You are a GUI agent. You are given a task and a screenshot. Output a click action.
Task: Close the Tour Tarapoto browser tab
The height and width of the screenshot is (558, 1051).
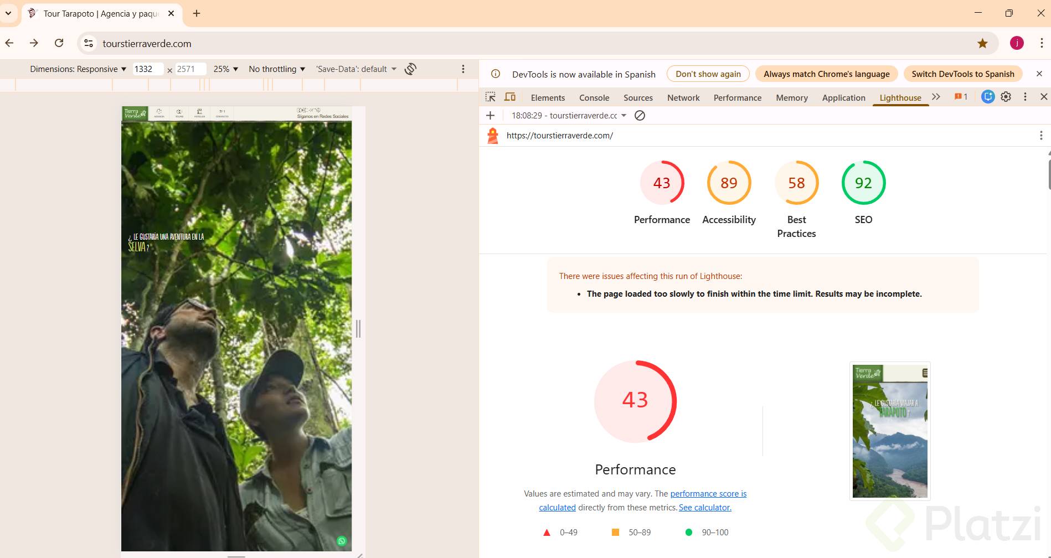(x=171, y=13)
